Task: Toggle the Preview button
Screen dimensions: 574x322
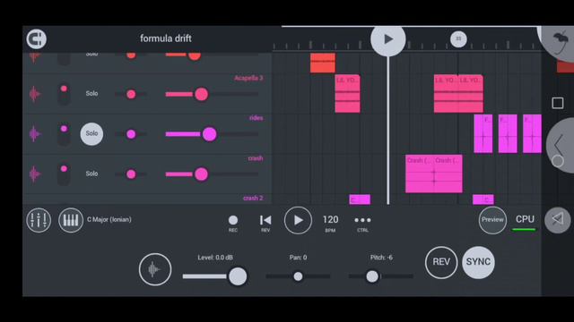Action: (492, 220)
